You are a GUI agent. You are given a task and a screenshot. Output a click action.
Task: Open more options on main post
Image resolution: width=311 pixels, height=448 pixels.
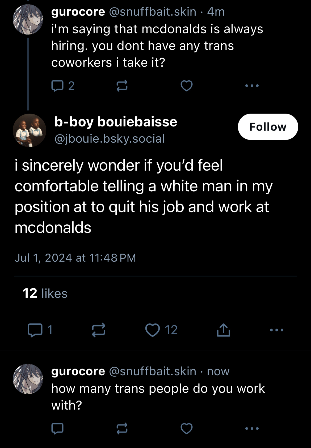pos(276,330)
